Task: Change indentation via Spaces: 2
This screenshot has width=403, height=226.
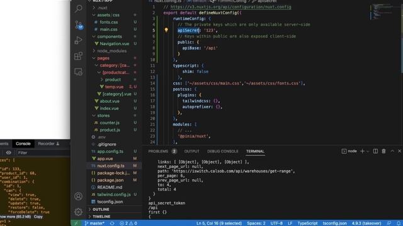Action: coord(256,223)
